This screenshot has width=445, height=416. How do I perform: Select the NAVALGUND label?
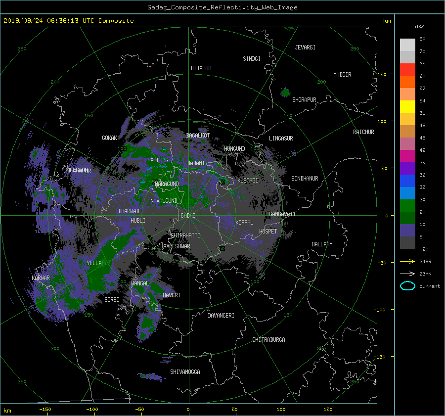coord(164,201)
